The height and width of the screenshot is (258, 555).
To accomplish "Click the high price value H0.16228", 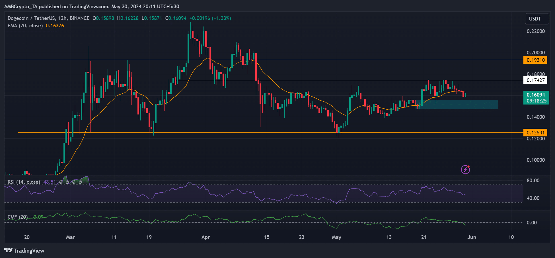I will click(x=128, y=18).
